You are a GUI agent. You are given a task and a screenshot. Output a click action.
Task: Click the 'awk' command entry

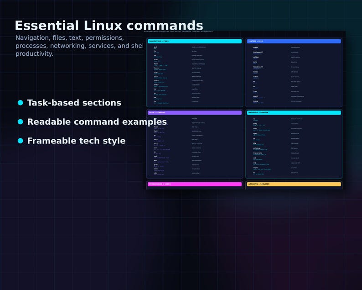tap(155, 160)
